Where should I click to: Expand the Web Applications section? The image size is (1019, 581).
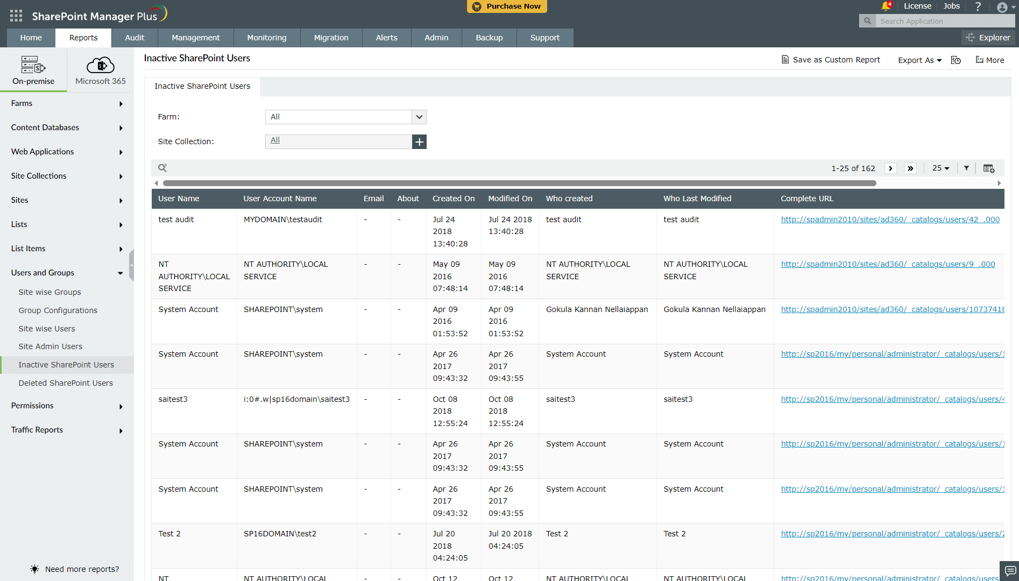(67, 152)
